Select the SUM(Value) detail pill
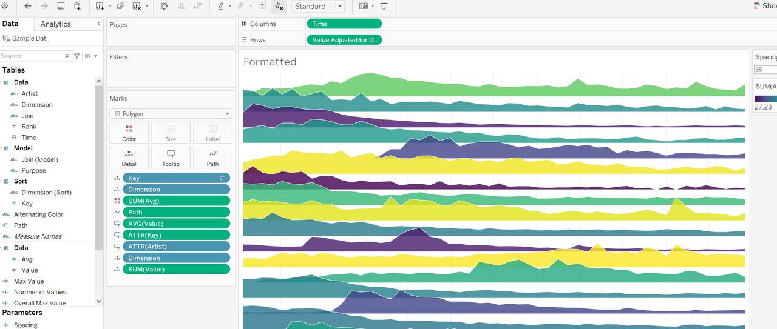Image resolution: width=777 pixels, height=329 pixels. pos(176,269)
